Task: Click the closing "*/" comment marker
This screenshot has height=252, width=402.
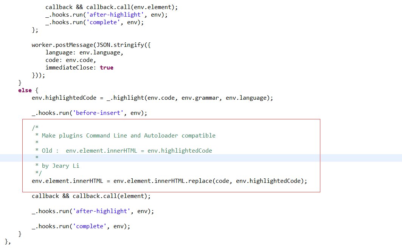Action: click(39, 173)
